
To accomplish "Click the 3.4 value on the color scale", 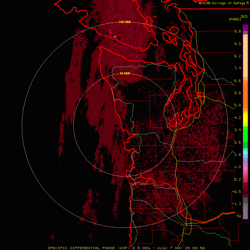I will click(237, 130).
